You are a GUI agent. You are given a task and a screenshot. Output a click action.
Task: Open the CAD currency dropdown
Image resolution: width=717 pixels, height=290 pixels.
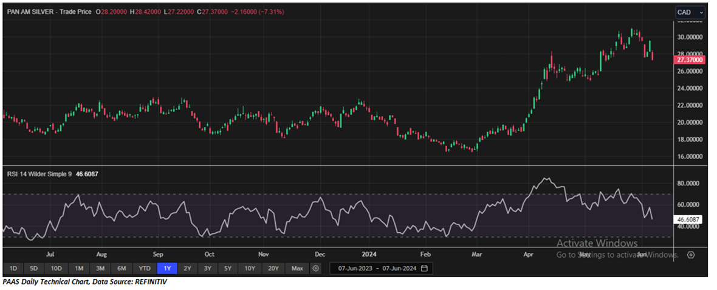pyautogui.click(x=690, y=12)
